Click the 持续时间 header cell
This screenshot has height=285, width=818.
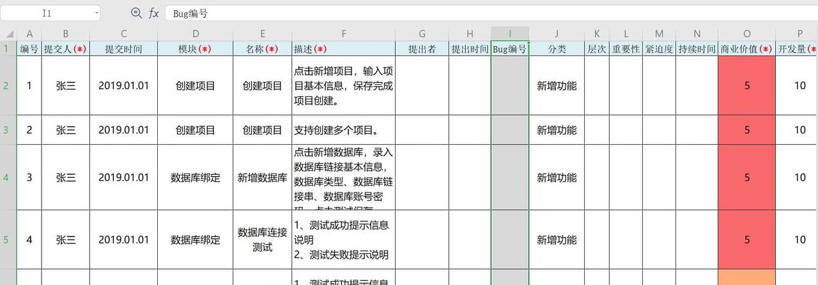tap(697, 48)
